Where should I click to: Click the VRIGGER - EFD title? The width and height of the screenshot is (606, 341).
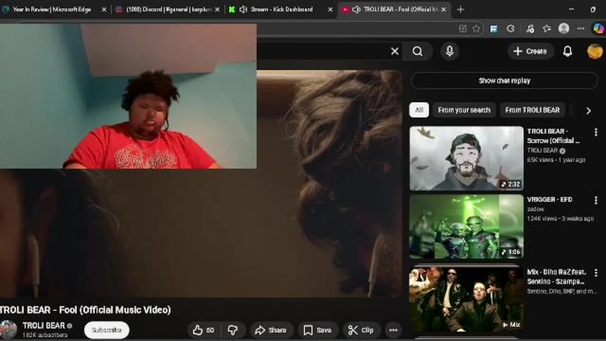550,199
